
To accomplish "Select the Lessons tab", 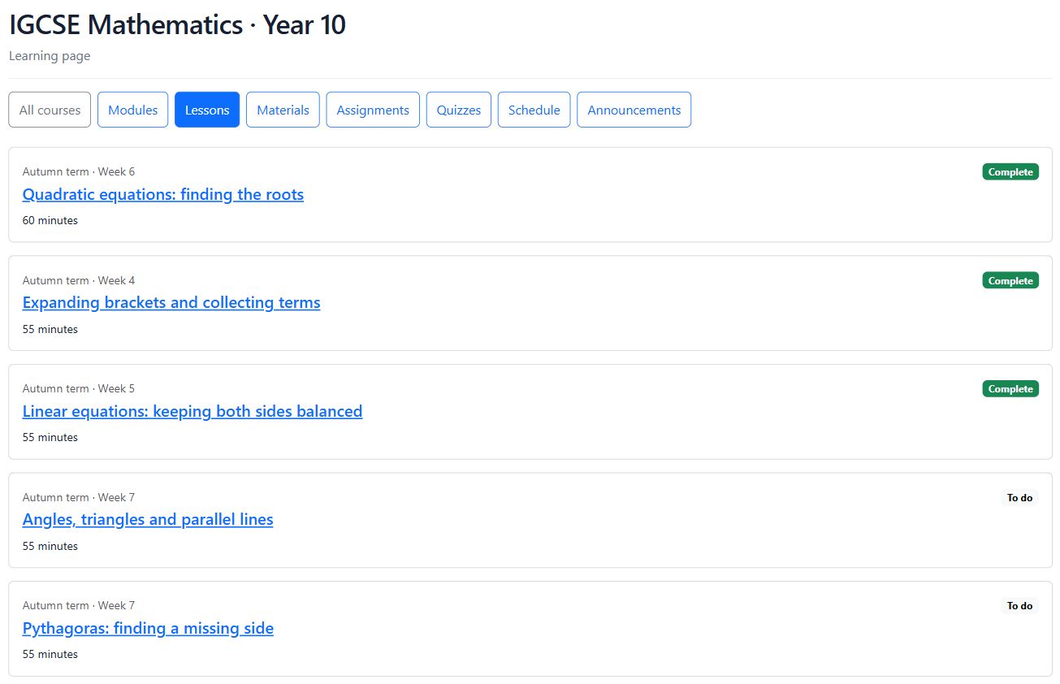I will [207, 110].
